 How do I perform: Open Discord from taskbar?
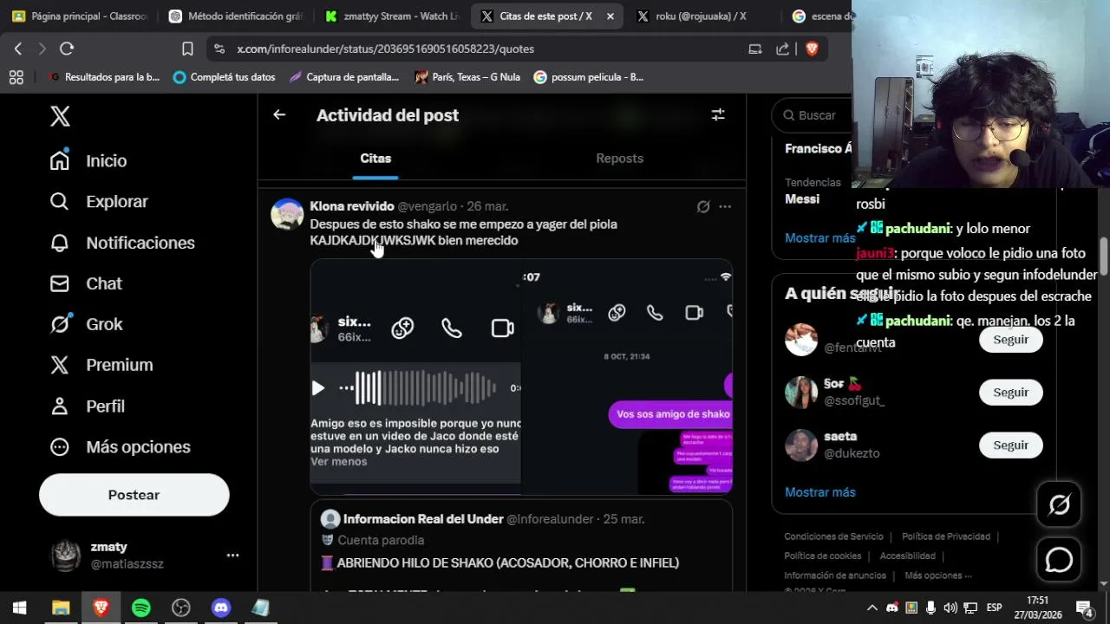[221, 608]
